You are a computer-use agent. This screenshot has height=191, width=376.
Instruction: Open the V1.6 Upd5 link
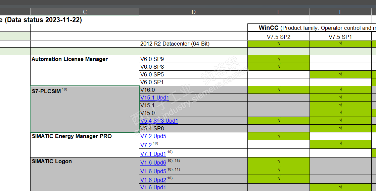153,171
